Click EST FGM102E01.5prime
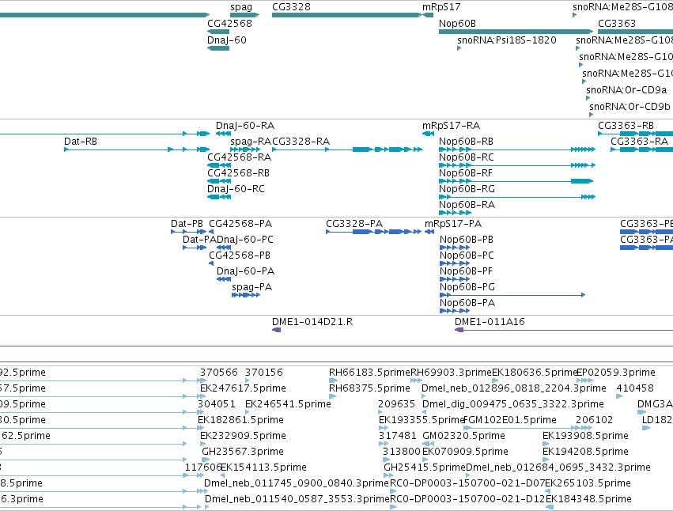673x511 pixels. pos(510,420)
